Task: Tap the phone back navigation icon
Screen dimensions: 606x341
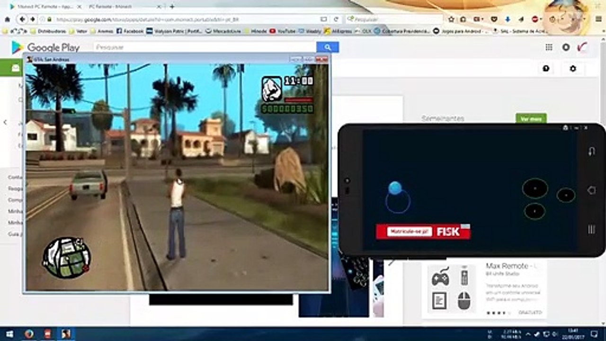Action: 591,152
